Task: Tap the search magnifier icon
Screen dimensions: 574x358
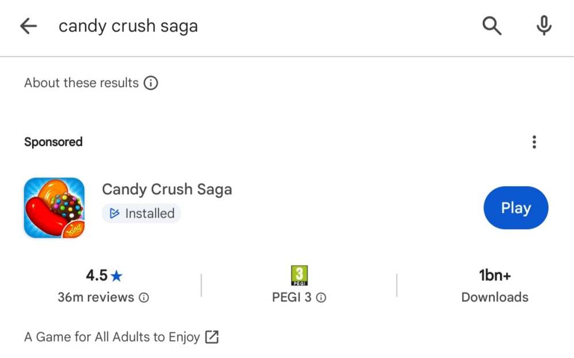Action: pos(491,26)
